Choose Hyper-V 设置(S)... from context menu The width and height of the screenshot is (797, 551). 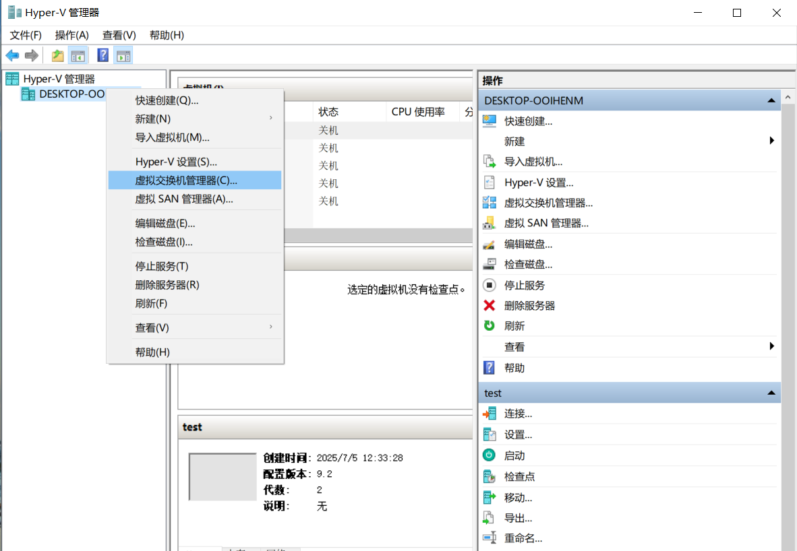pyautogui.click(x=176, y=162)
